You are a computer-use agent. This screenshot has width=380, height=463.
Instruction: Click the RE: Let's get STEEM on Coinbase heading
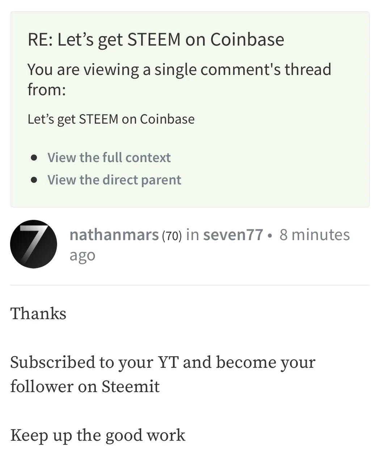pyautogui.click(x=156, y=40)
